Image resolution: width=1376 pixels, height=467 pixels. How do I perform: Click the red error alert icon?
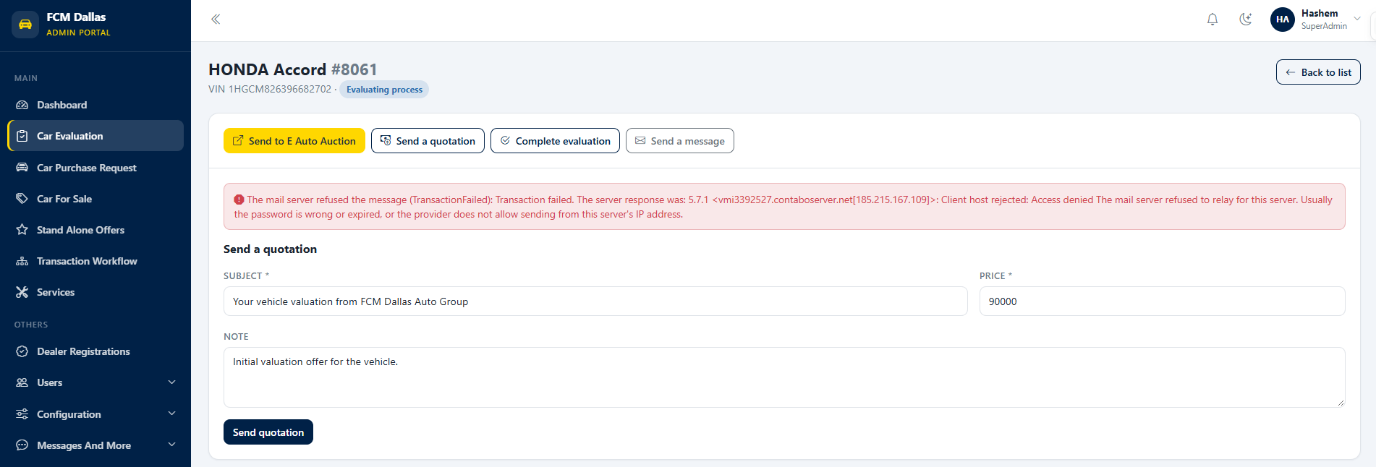pos(239,200)
